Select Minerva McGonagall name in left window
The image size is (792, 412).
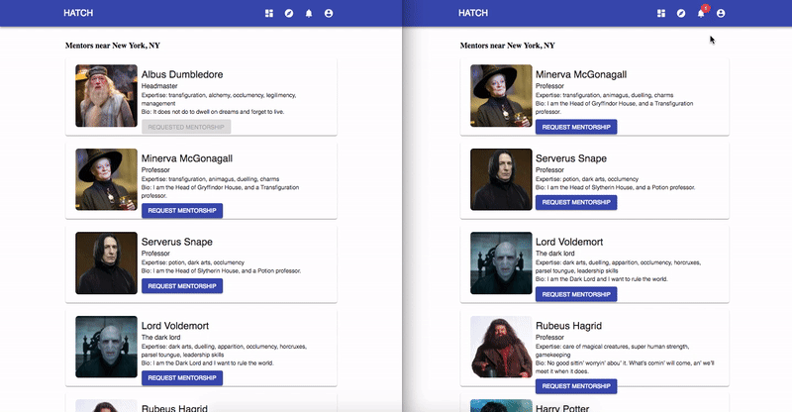[x=187, y=158]
